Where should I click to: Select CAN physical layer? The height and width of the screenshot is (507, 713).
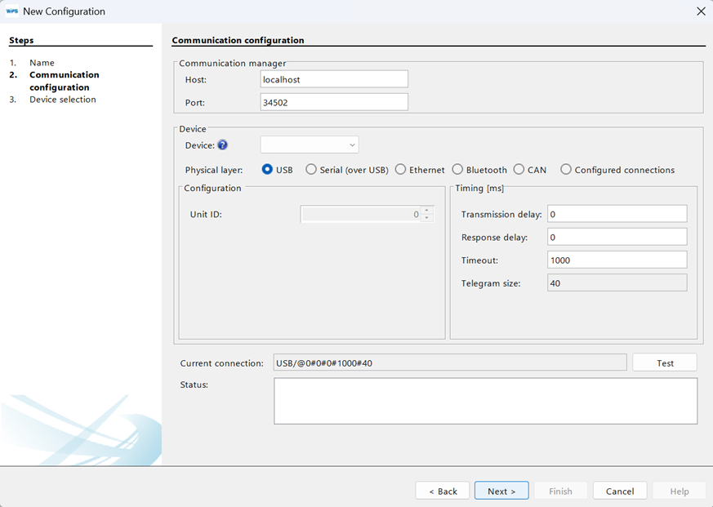[519, 169]
